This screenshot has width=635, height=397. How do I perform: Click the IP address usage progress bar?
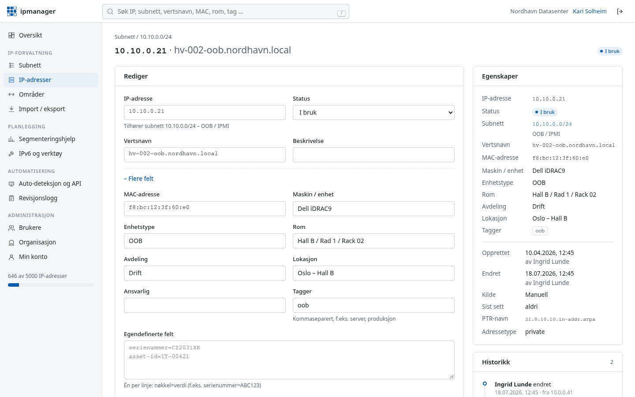click(51, 285)
